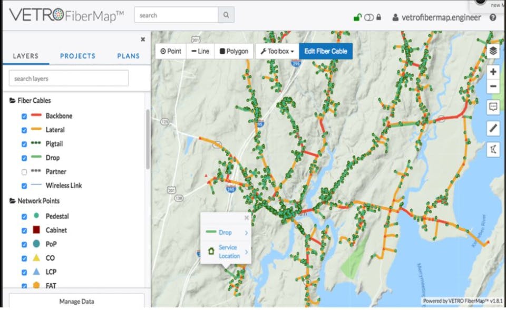
Task: Select the measure distance ruler tool
Action: coord(492,128)
